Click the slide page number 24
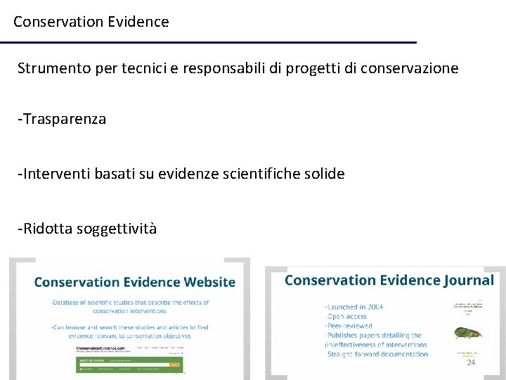 coord(471,362)
